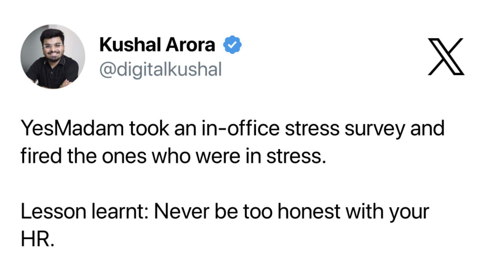Click the word 'fired' in second line
The width and height of the screenshot is (488, 276).
(41, 156)
